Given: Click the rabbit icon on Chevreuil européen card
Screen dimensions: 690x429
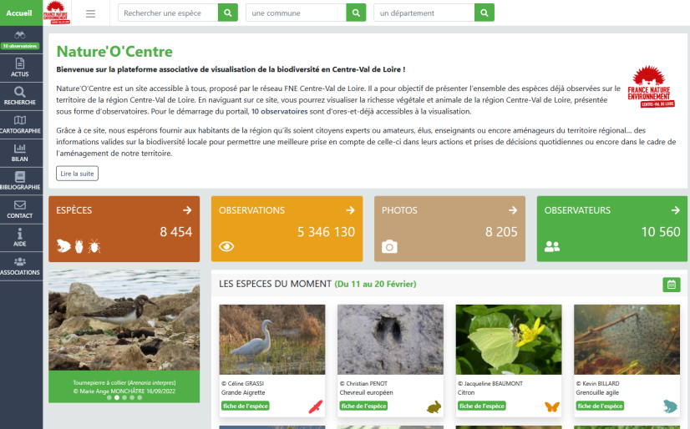Looking at the screenshot, I should (x=434, y=407).
